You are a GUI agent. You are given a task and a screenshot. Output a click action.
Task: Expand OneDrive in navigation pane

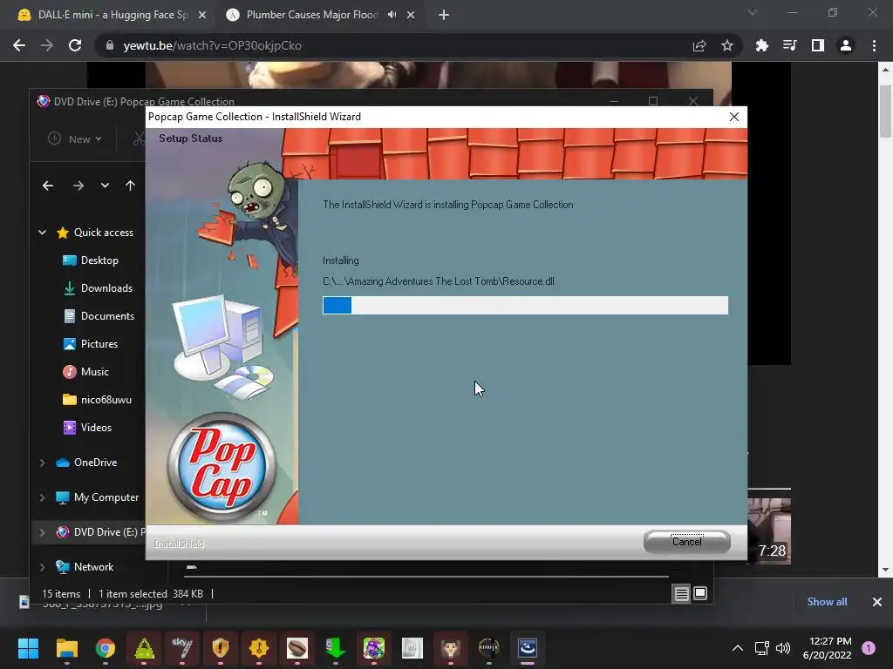[x=42, y=463]
